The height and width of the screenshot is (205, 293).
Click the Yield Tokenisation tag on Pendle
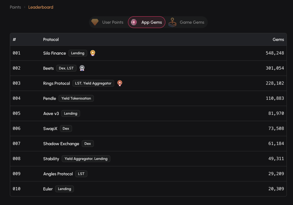(76, 98)
